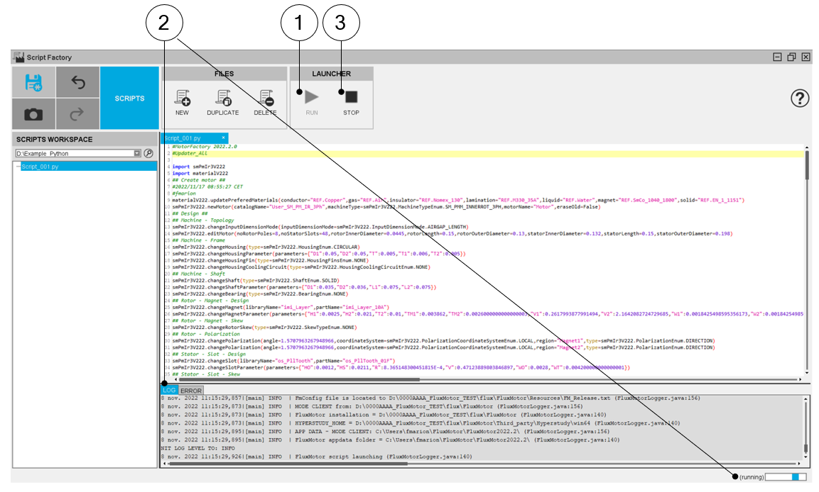Click the workspace folder search icon
The width and height of the screenshot is (819, 492).
pos(148,153)
